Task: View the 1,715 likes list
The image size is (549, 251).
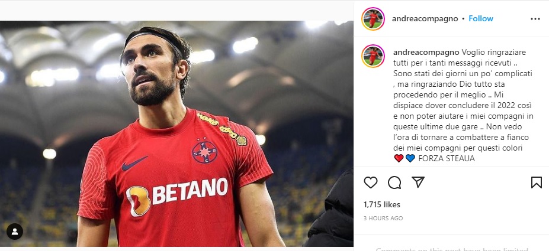Action: tap(382, 204)
